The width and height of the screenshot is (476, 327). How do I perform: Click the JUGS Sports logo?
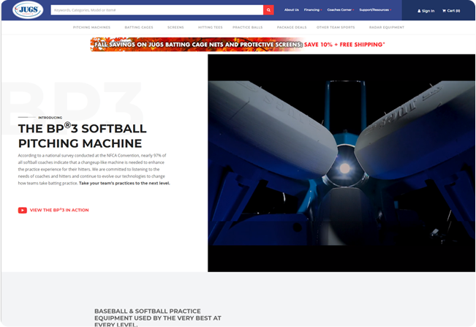[27, 10]
